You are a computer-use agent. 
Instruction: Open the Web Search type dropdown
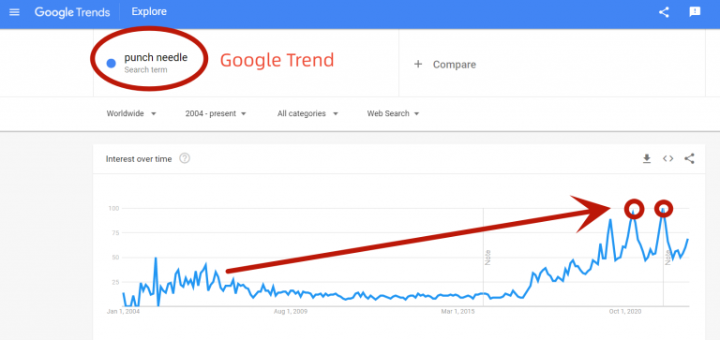pos(393,113)
